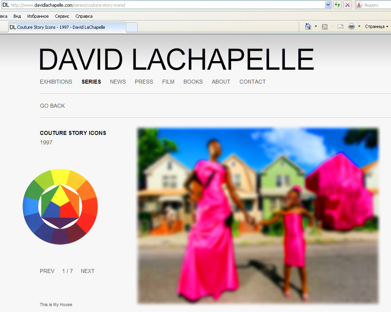Screen dimensions: 391x312
Task: Click the Yandex search provider icon
Action: (359, 5)
